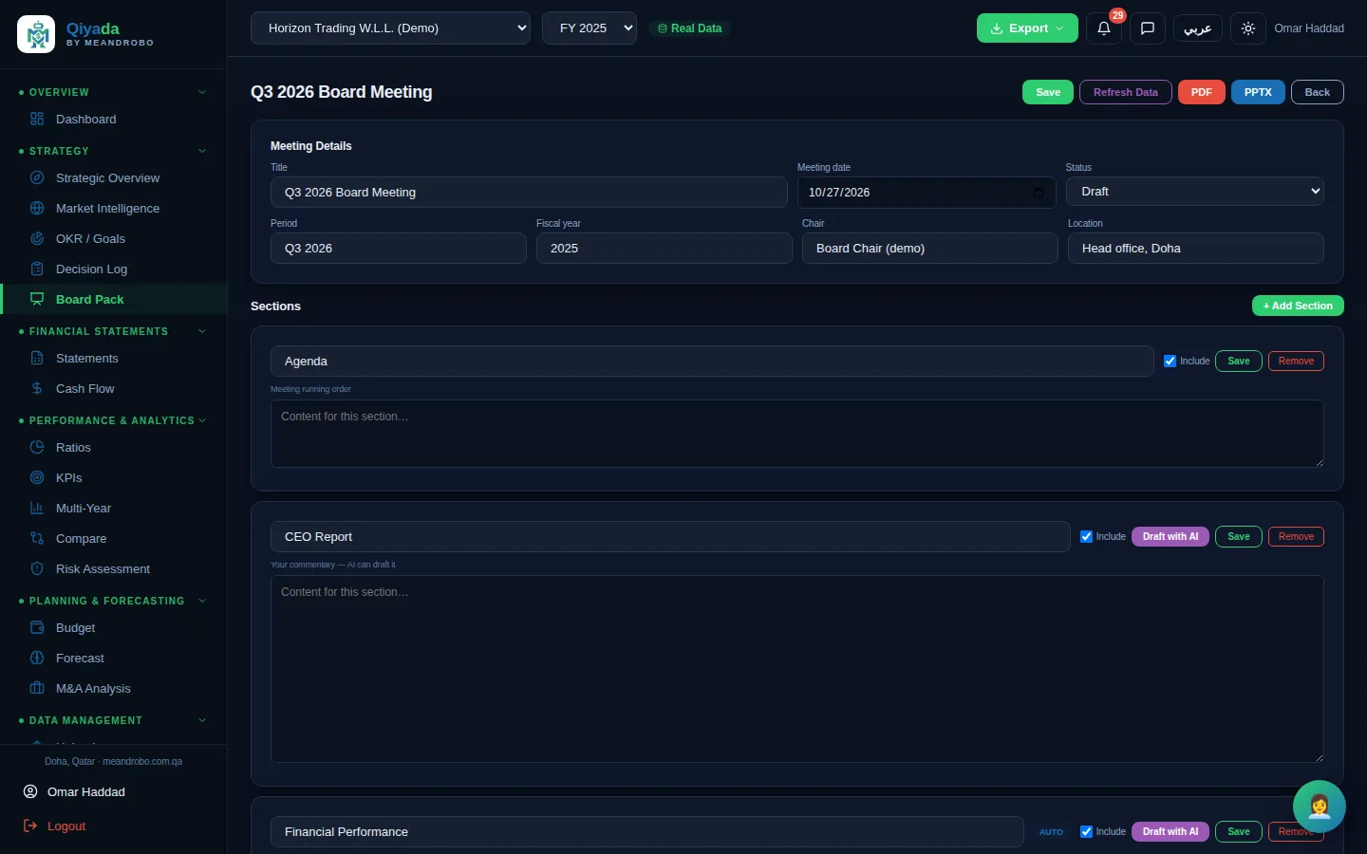1367x854 pixels.
Task: Click the Compare icon in sidebar
Action: click(x=37, y=538)
